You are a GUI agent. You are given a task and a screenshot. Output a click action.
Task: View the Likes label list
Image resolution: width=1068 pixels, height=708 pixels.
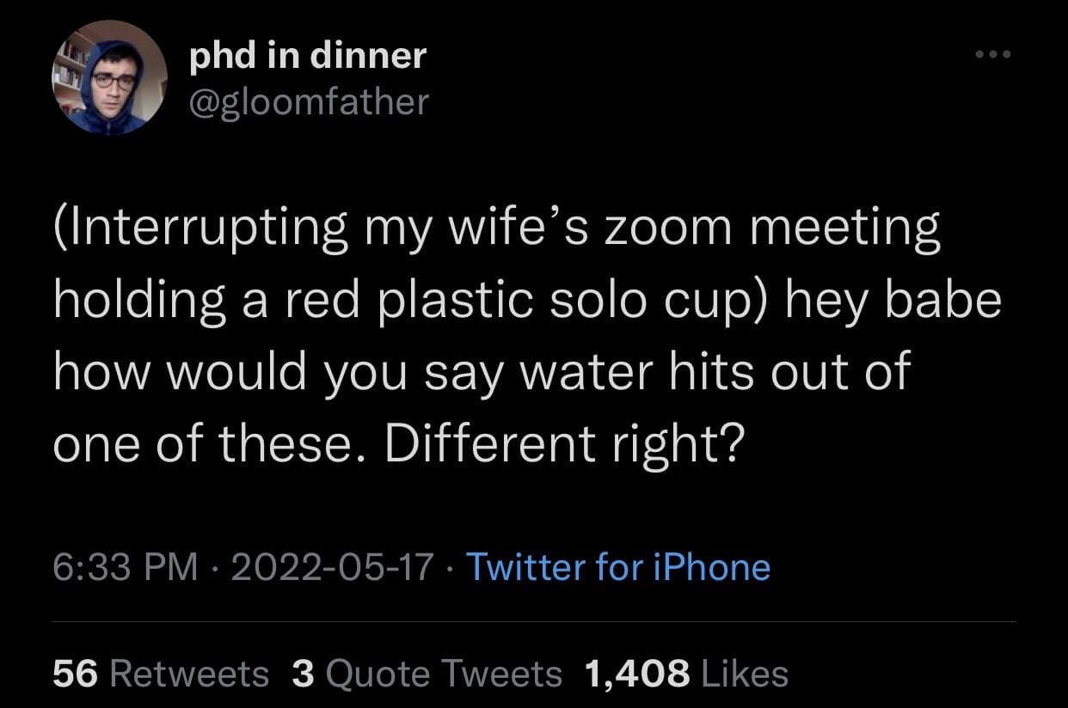[745, 674]
